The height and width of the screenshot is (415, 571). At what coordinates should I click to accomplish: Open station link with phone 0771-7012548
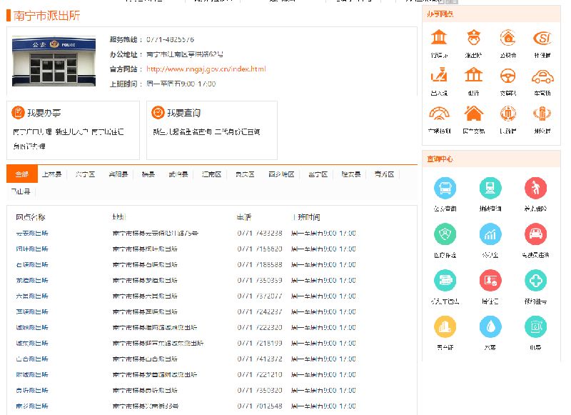[32, 406]
